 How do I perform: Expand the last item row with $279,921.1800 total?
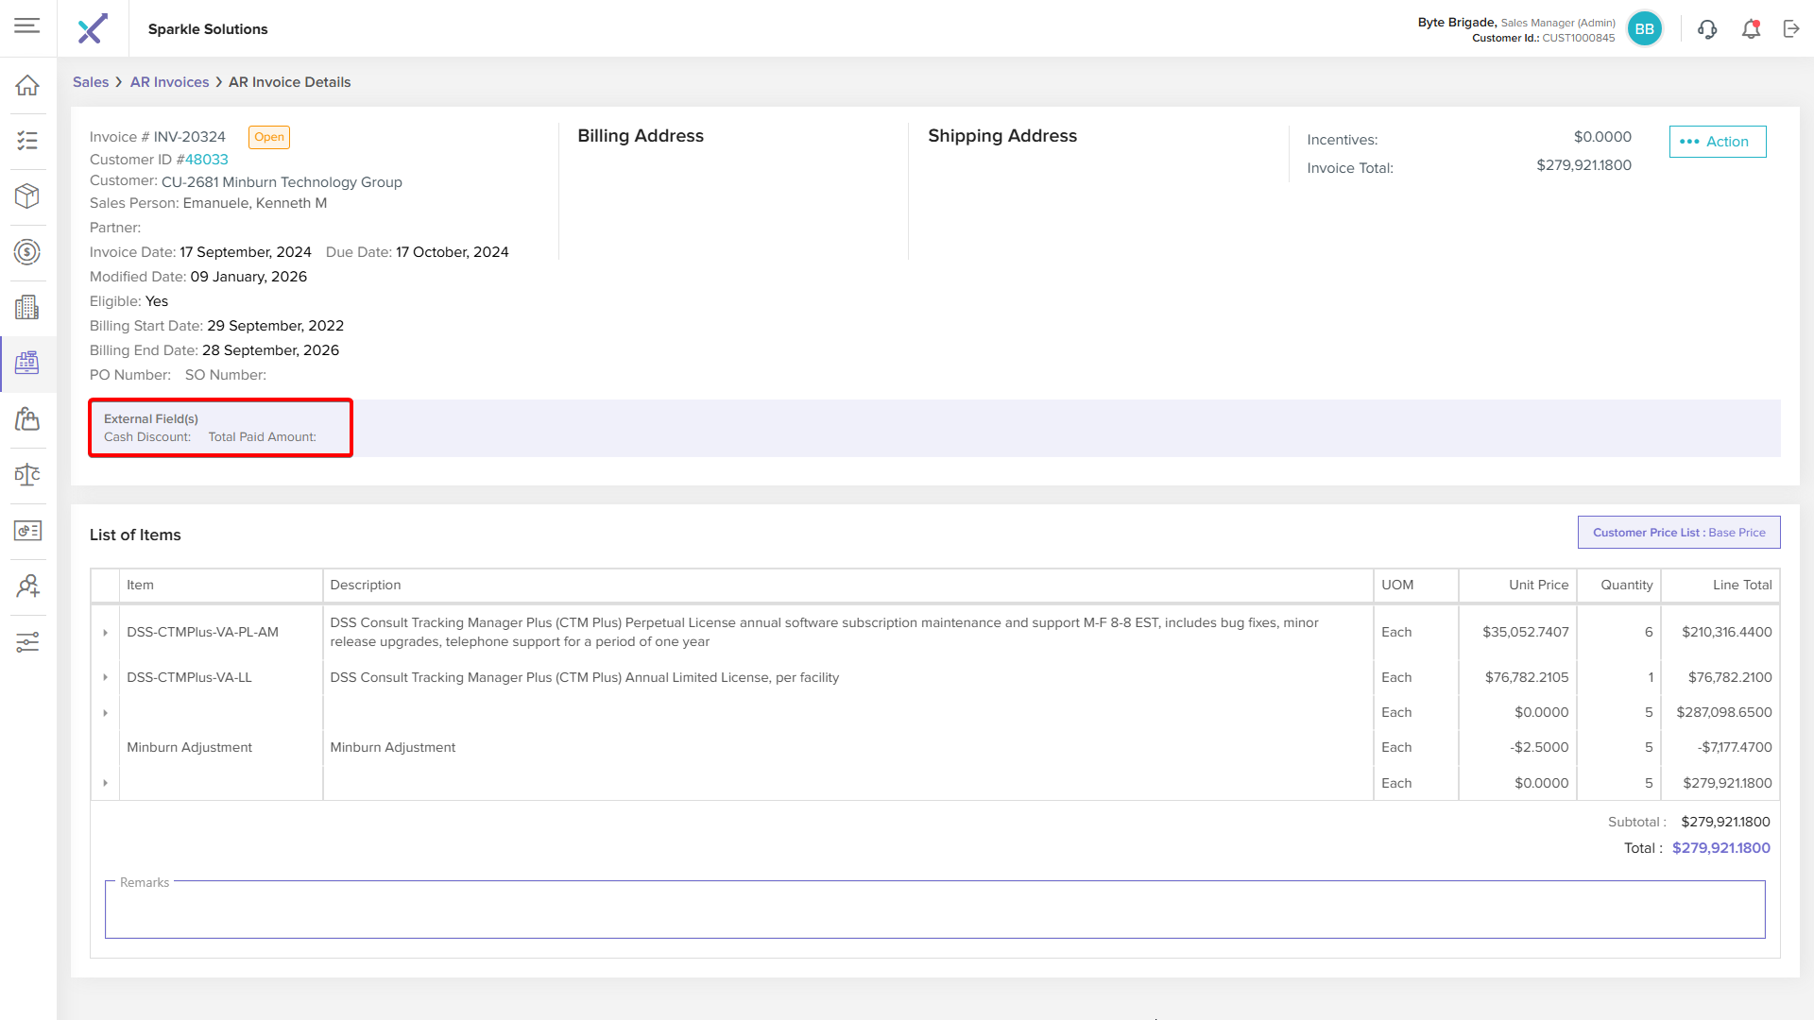(x=105, y=783)
